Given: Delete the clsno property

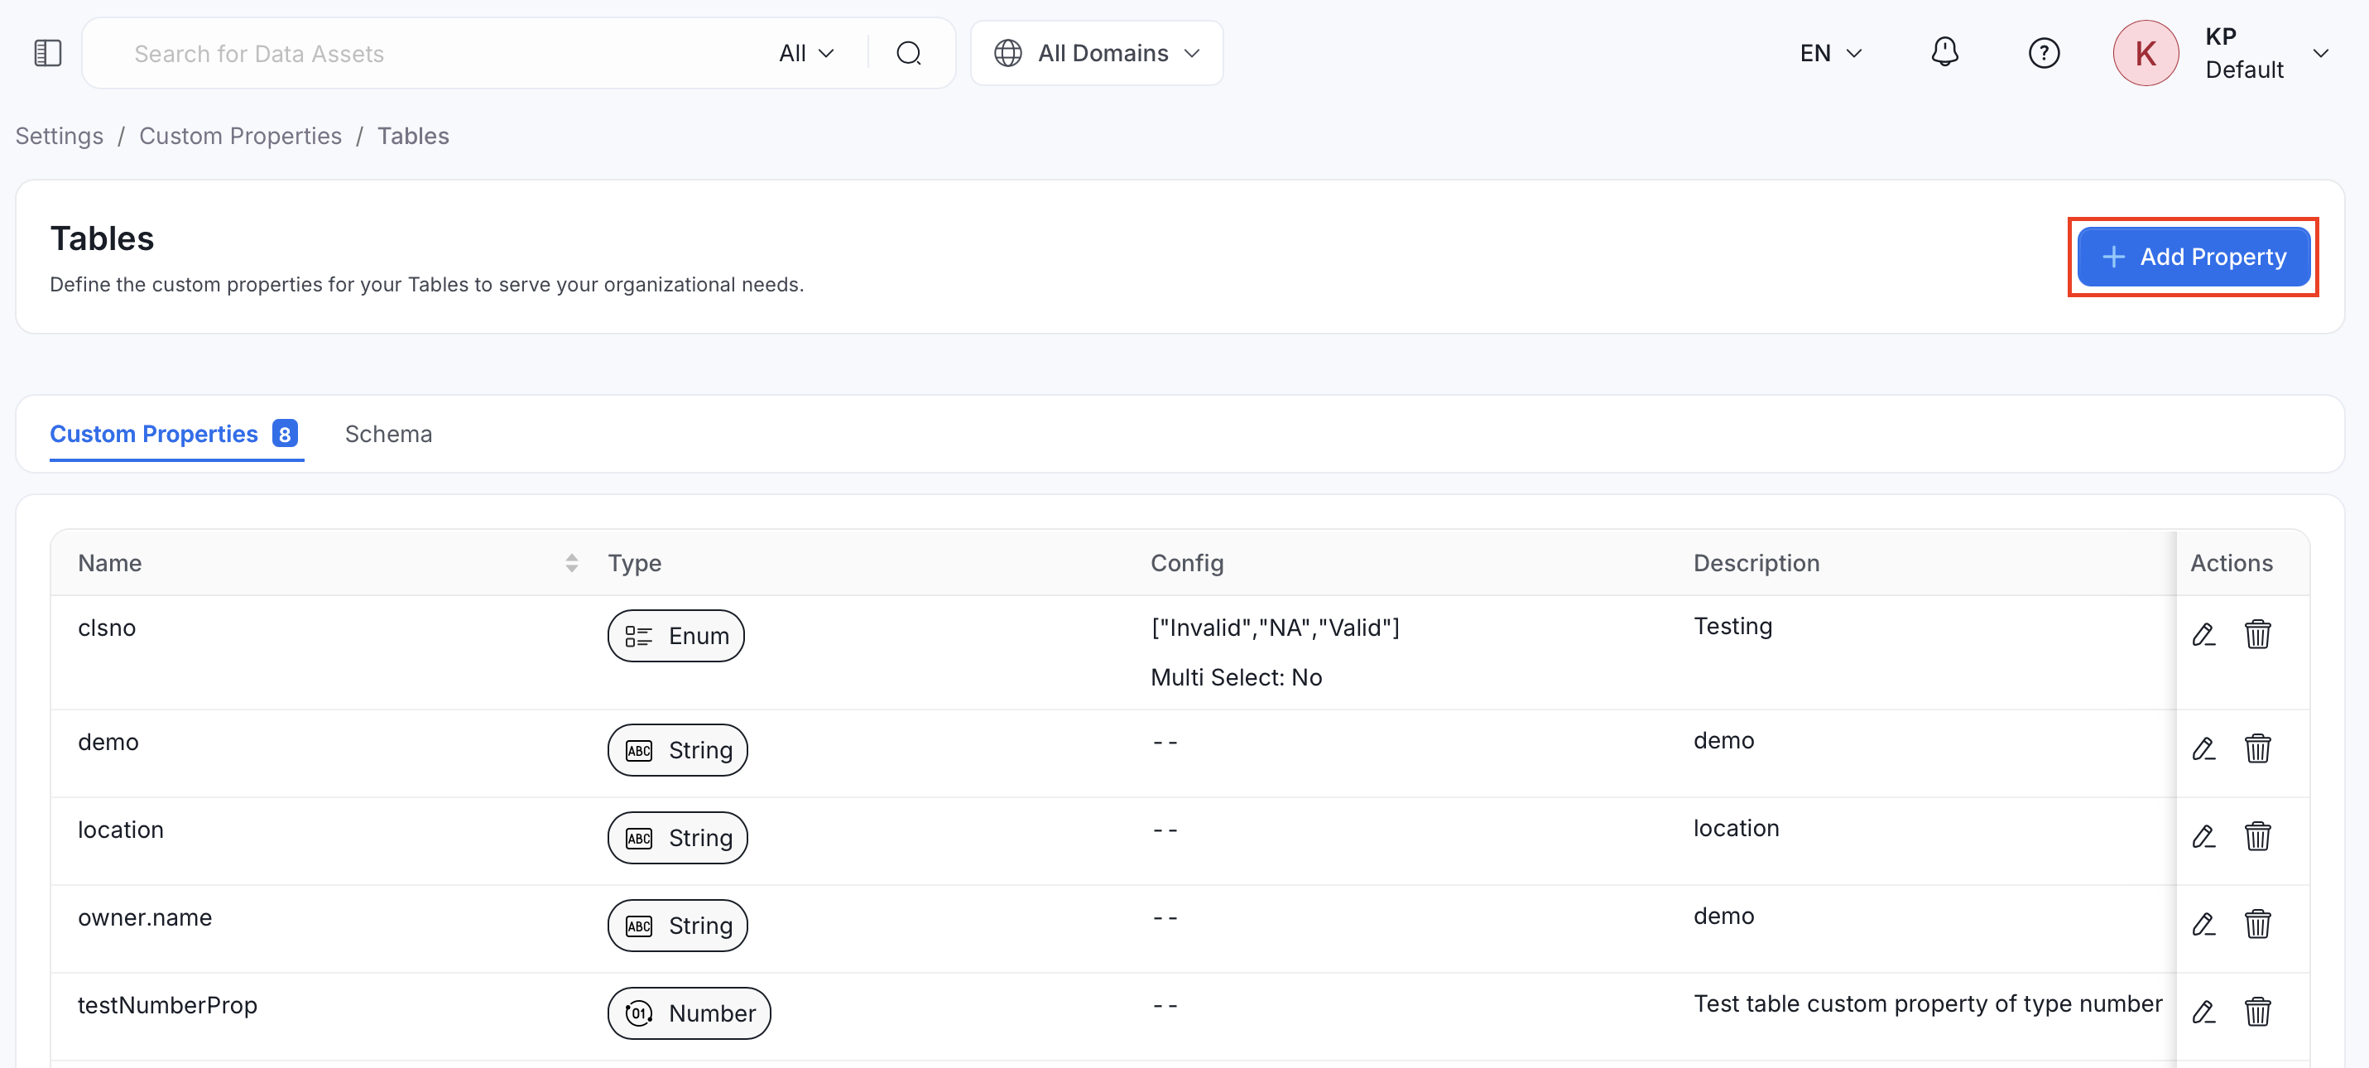Looking at the screenshot, I should 2258,635.
